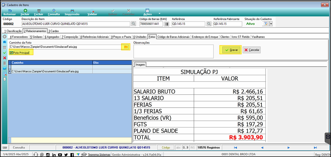Follow the Teorema Sistemas link

99,155
